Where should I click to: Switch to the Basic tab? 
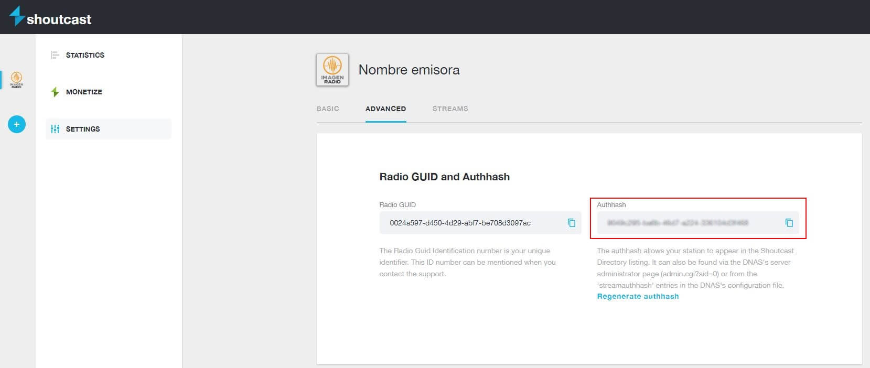(328, 109)
